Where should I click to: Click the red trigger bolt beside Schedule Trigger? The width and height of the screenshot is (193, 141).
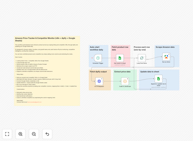(x=92, y=58)
